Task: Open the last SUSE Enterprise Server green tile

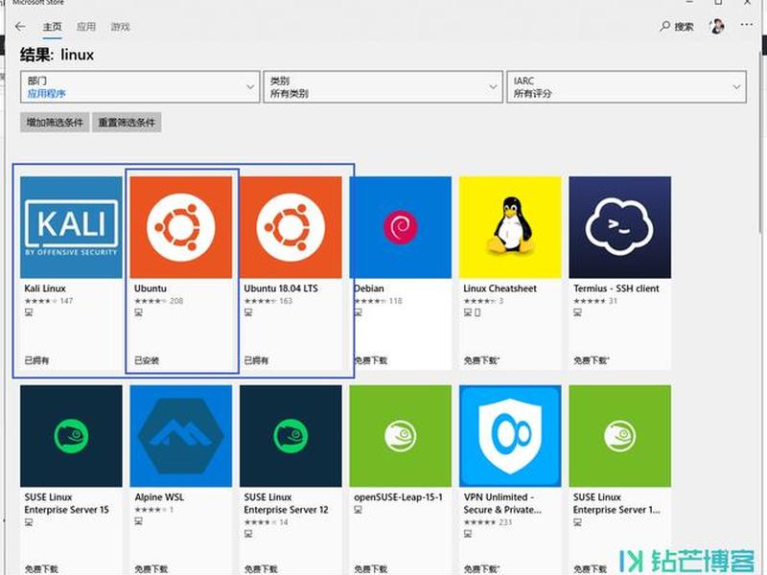Action: pyautogui.click(x=619, y=436)
